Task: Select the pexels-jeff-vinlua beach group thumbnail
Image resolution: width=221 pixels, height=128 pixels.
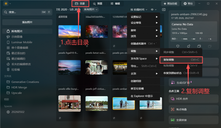Action: click(x=97, y=103)
